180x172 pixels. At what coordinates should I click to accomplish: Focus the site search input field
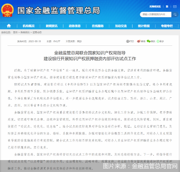(x=156, y=14)
